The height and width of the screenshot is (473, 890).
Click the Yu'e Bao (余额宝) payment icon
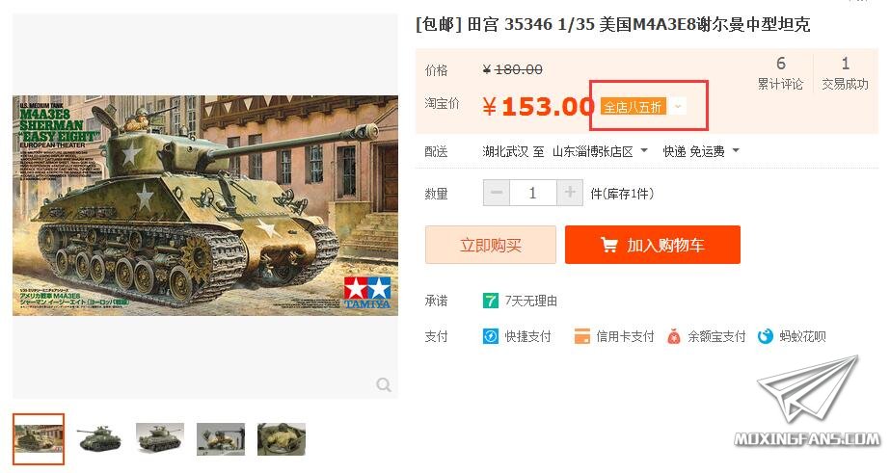click(x=673, y=336)
